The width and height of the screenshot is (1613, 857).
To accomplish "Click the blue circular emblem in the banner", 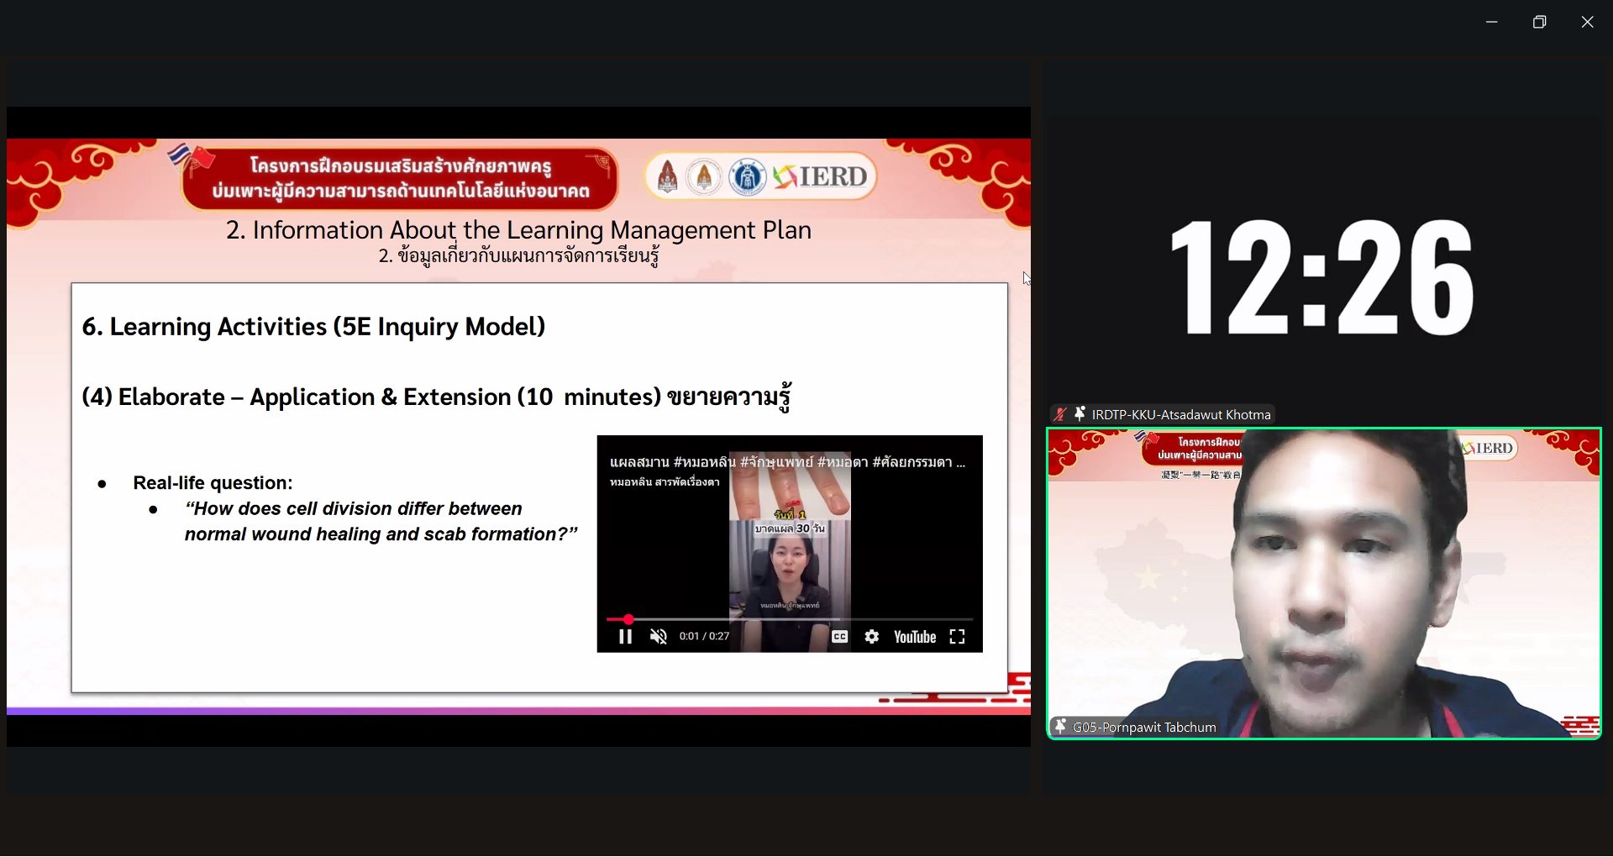I will click(x=746, y=177).
